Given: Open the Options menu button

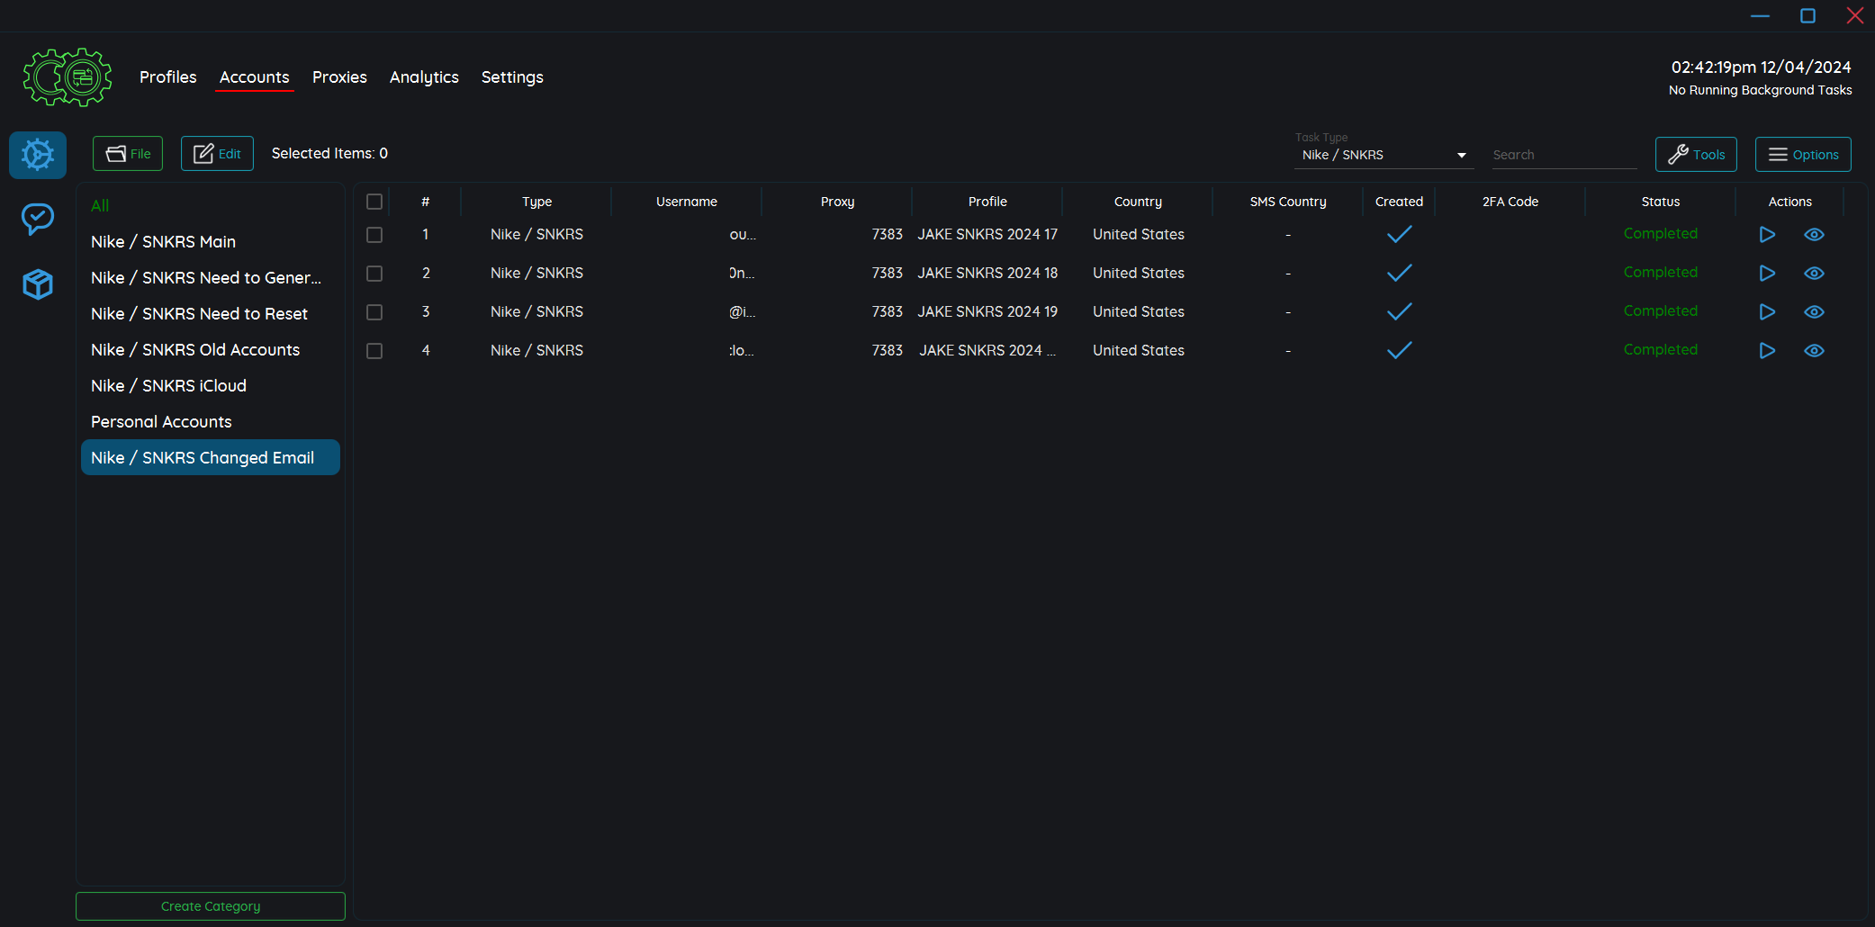Looking at the screenshot, I should tap(1803, 155).
